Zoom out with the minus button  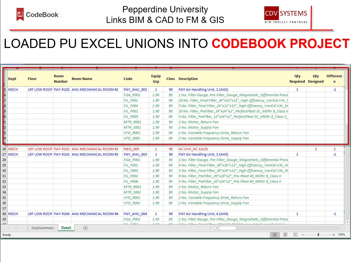click(x=303, y=235)
